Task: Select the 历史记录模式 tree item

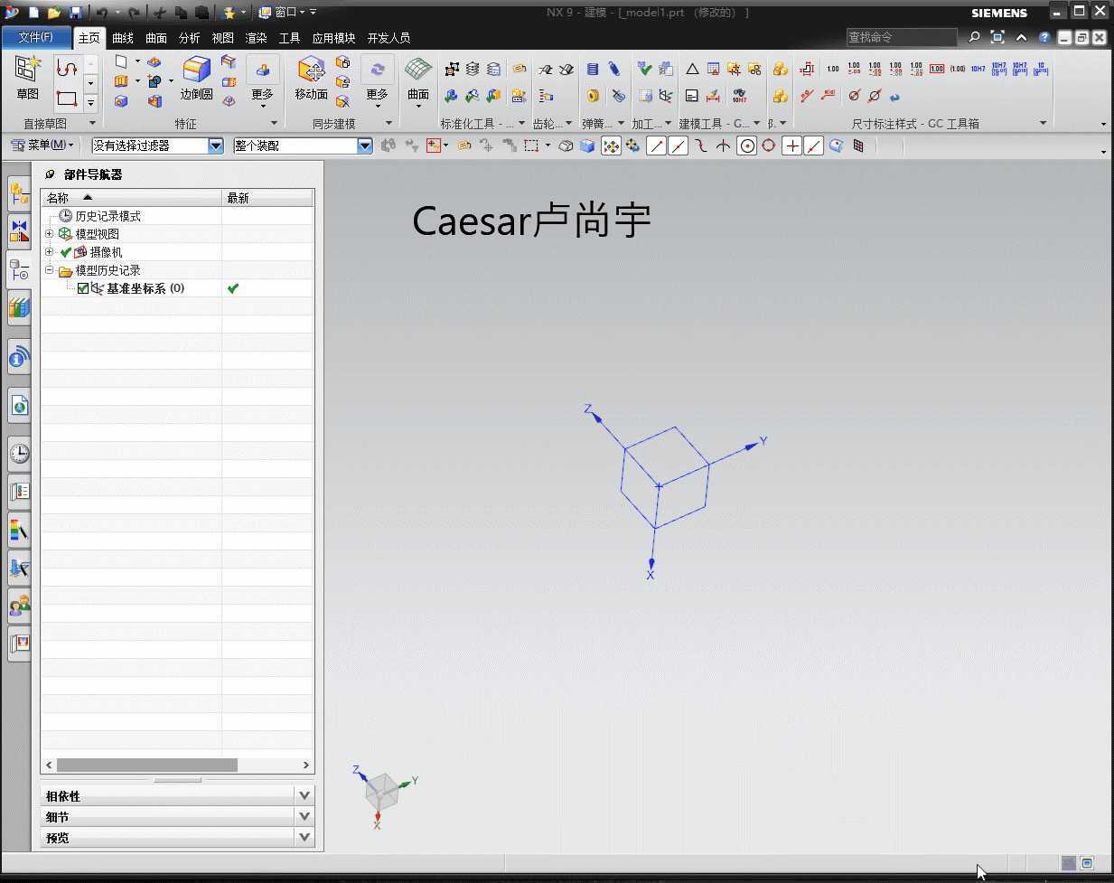Action: point(108,216)
